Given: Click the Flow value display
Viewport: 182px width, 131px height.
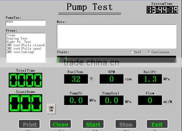Looking at the screenshot, I should click(x=150, y=100).
